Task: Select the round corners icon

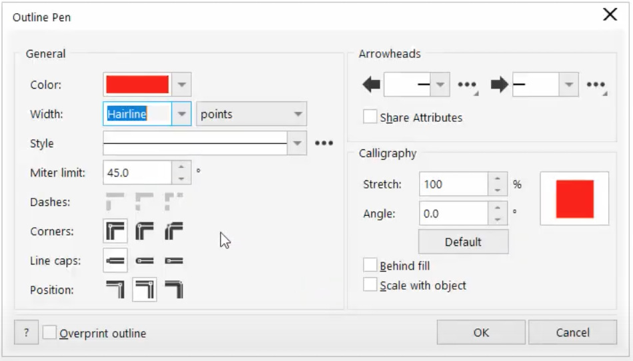Action: (145, 232)
